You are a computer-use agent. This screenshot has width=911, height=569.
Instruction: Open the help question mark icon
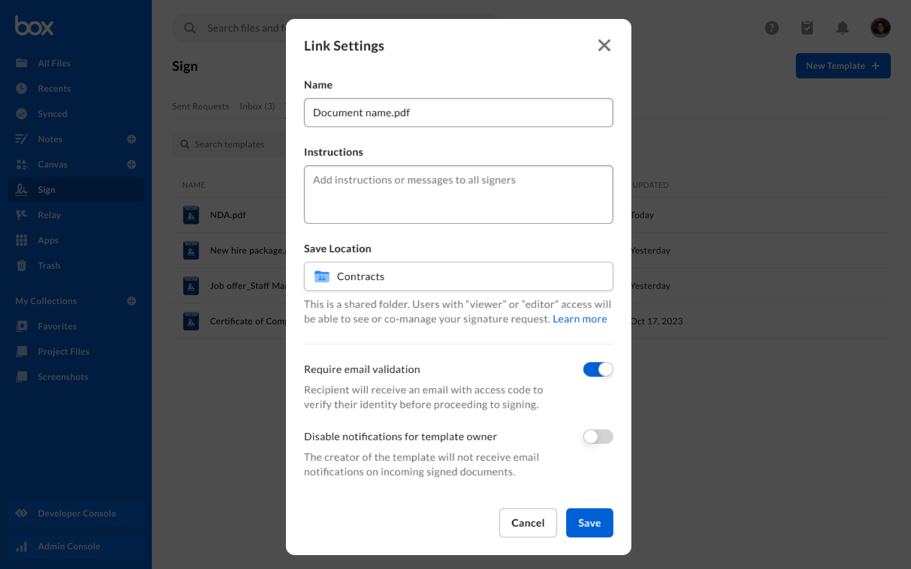pyautogui.click(x=772, y=28)
